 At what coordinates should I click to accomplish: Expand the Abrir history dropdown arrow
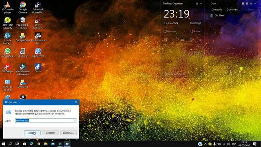coord(74,121)
